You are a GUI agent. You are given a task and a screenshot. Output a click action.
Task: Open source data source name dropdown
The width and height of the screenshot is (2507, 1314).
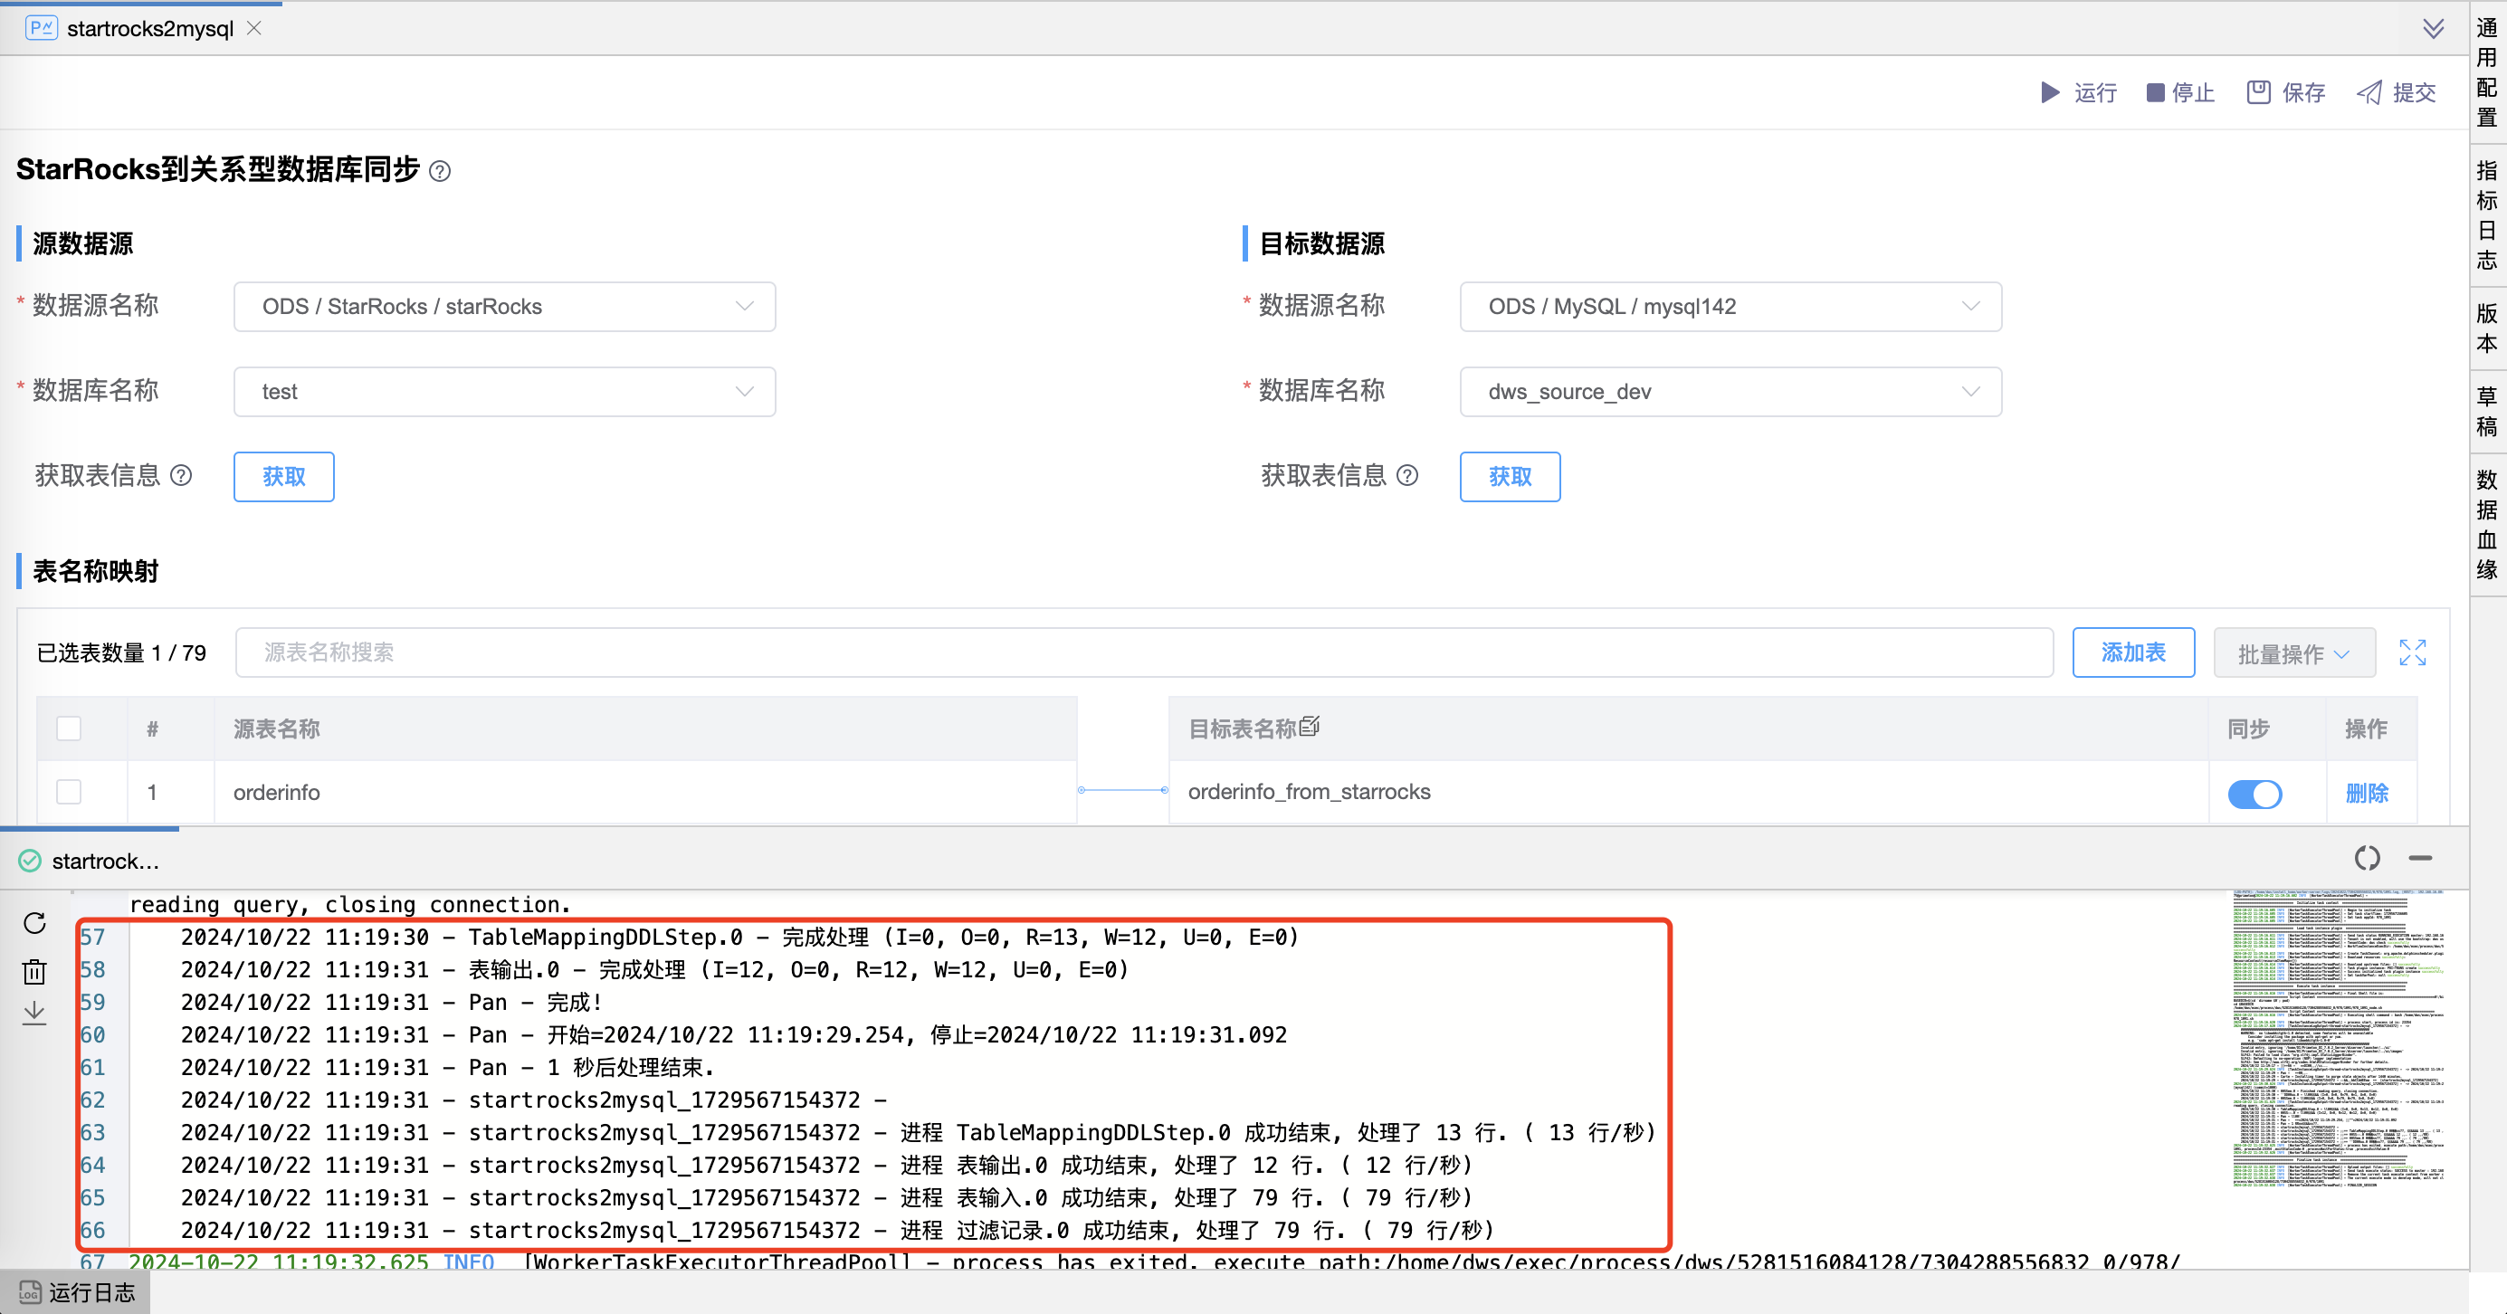coord(504,307)
